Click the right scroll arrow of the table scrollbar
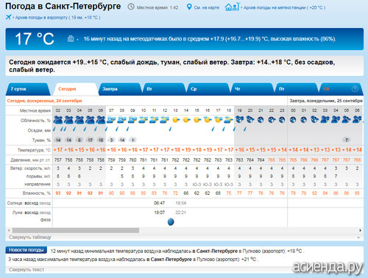The image size is (368, 278). click(360, 230)
